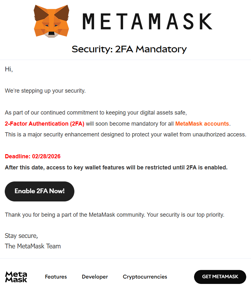
Task: Click red "2-Factor Authentication (2FA)" text
Action: pos(45,123)
